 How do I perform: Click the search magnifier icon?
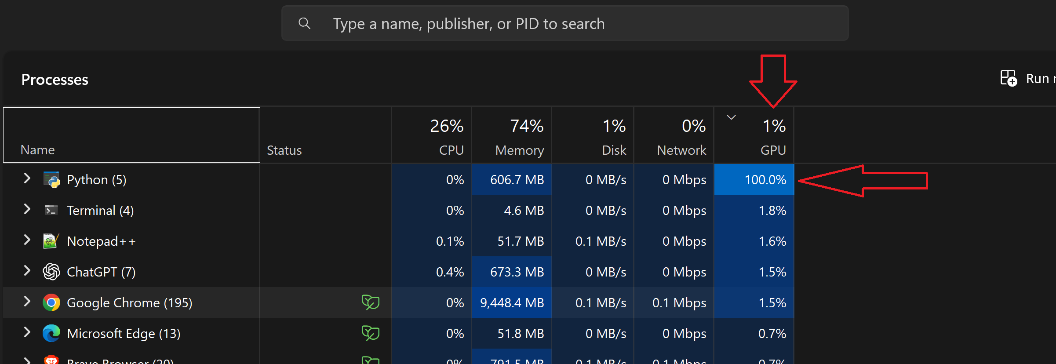click(304, 23)
